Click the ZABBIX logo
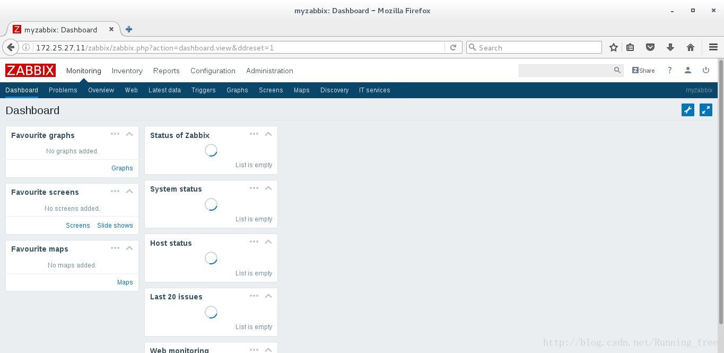 coord(30,71)
